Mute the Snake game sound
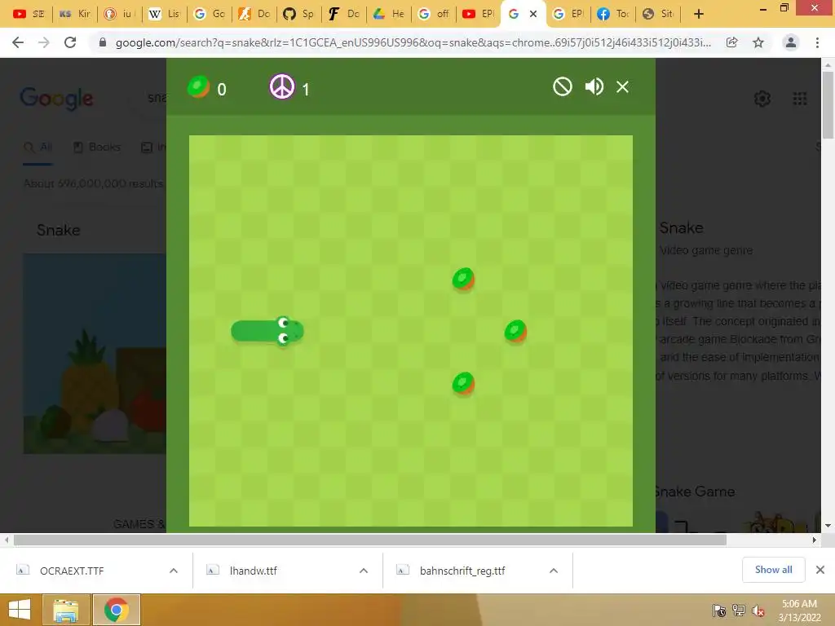The height and width of the screenshot is (626, 835). tap(594, 86)
